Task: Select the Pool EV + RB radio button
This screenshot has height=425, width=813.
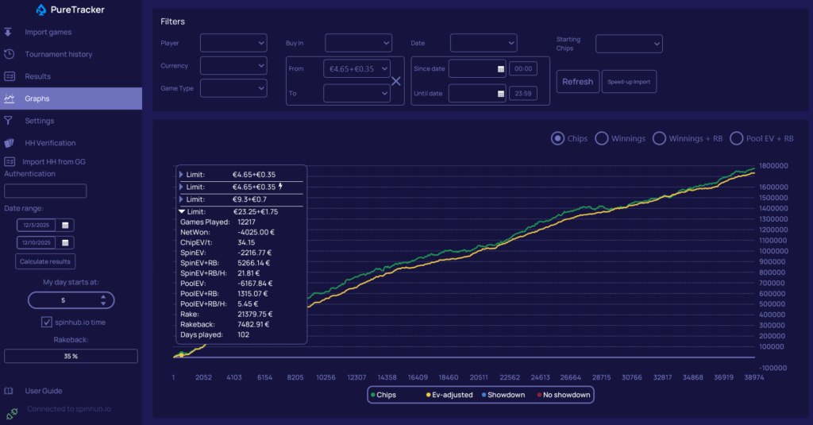Action: (x=737, y=138)
